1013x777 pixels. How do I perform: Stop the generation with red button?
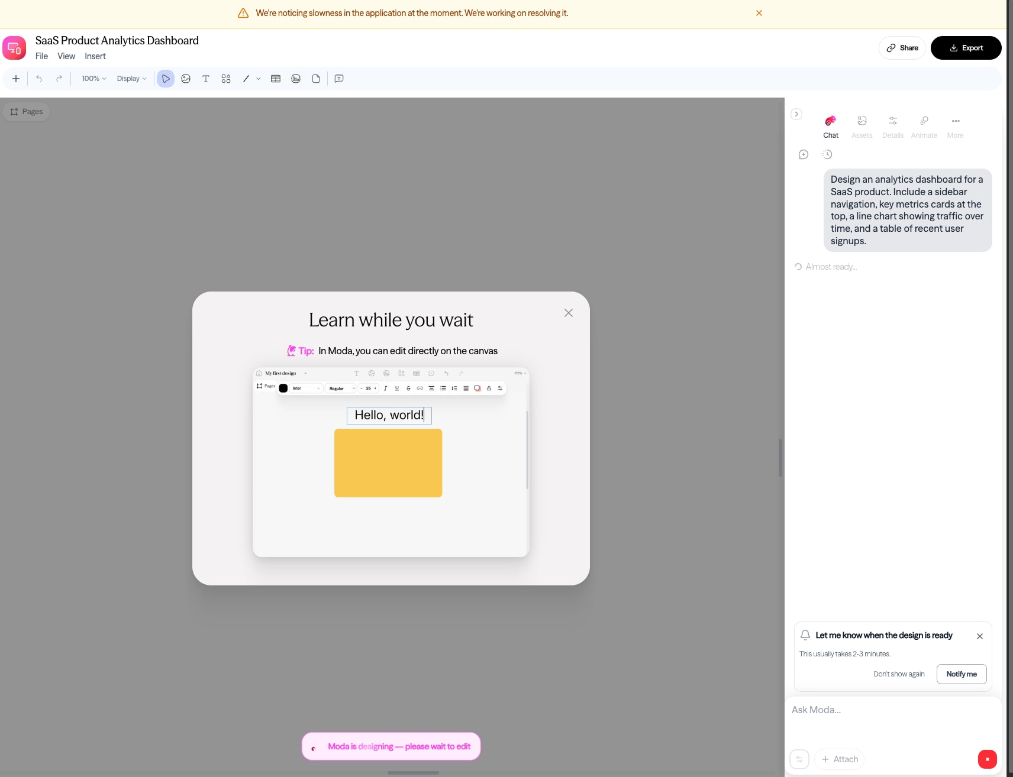[x=988, y=759]
